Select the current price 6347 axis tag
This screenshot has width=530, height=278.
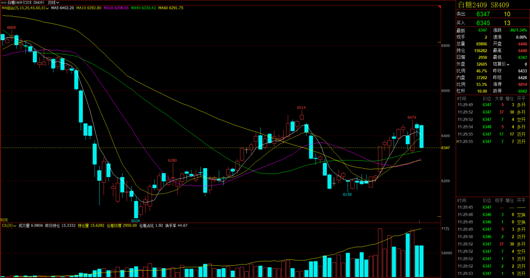point(446,148)
